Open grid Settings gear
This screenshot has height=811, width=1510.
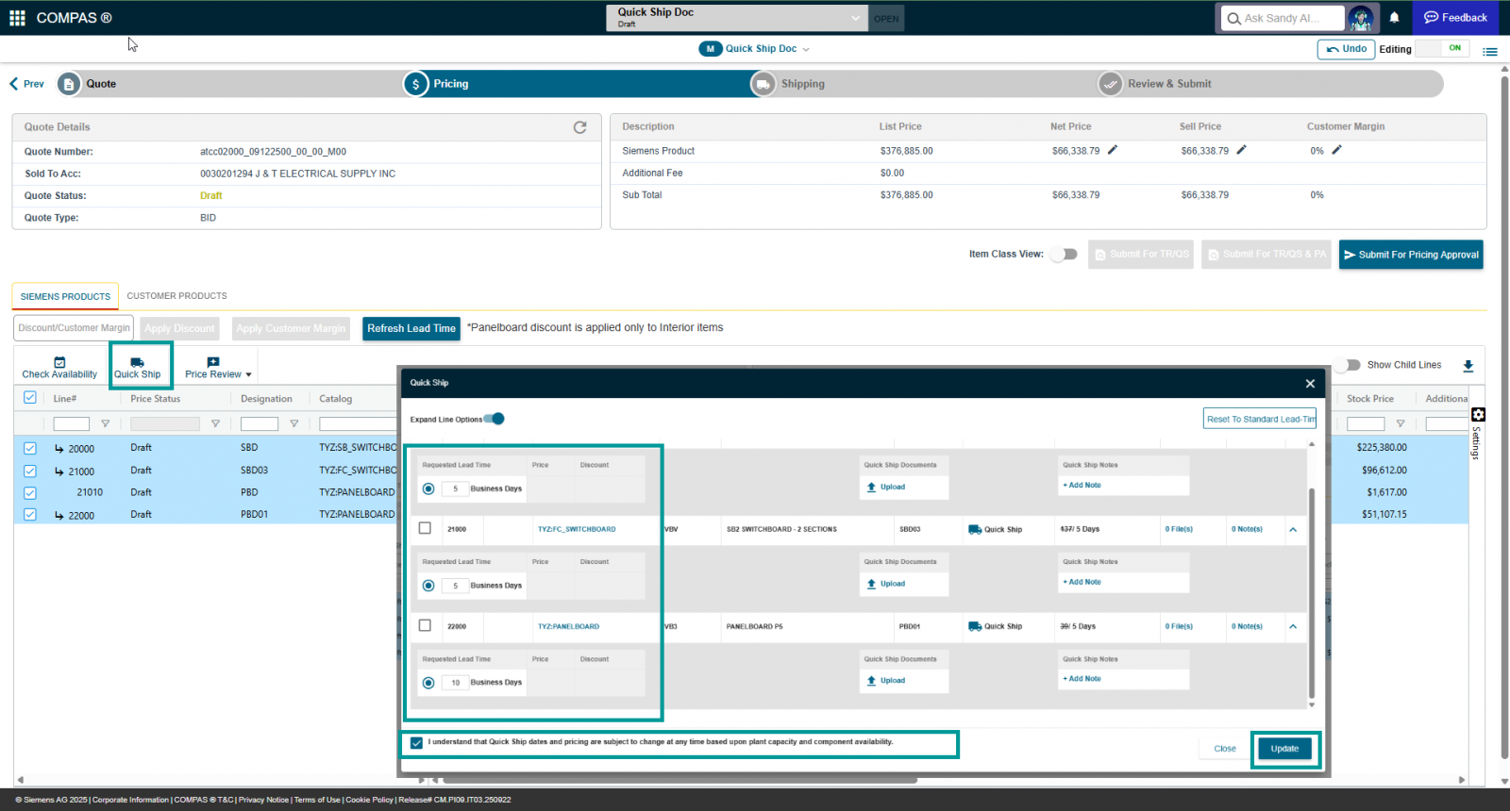coord(1479,415)
